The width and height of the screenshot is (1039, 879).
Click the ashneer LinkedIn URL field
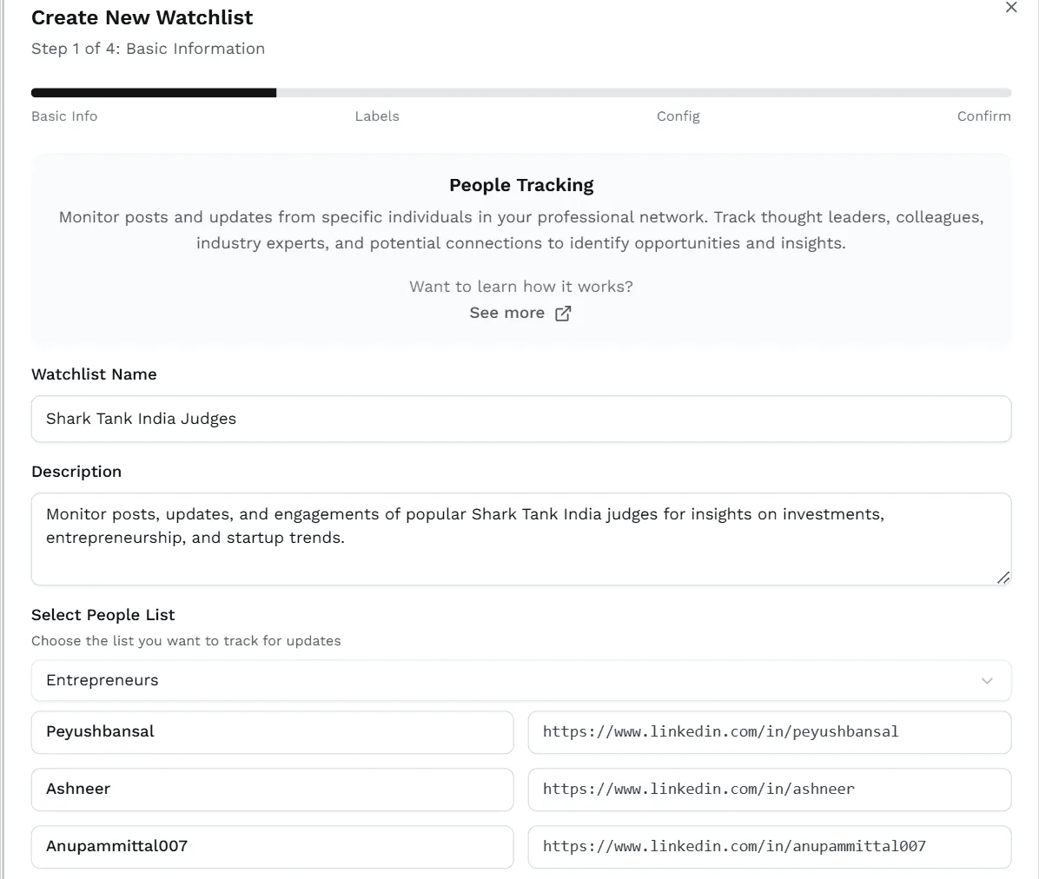770,789
